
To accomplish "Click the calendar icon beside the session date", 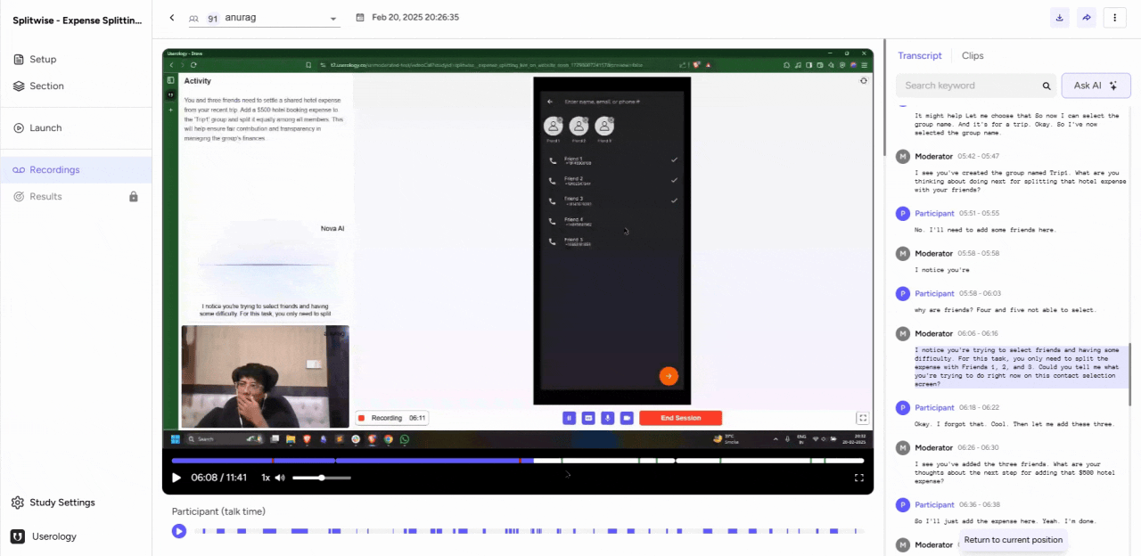I will [359, 17].
